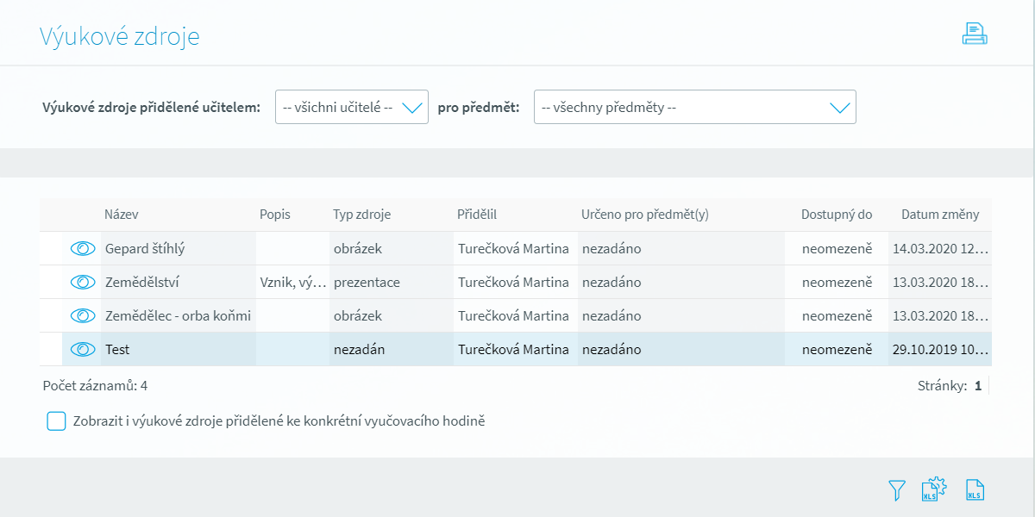This screenshot has height=517, width=1035.
Task: Open the všechny předměty dropdown
Action: pos(694,108)
